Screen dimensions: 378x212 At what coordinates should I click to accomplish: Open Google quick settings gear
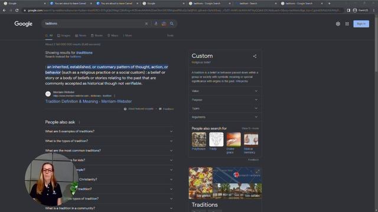pyautogui.click(x=338, y=24)
